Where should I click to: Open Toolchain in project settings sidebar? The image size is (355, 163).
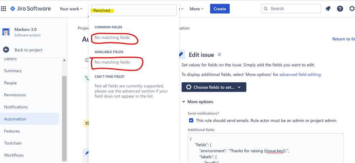point(13,143)
